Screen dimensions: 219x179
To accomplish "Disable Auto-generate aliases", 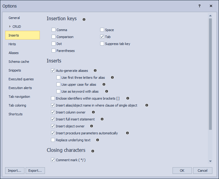I will [53, 71].
